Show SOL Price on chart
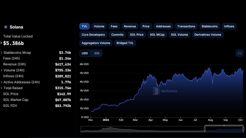This screenshot has height=138, width=246. coord(137,35)
